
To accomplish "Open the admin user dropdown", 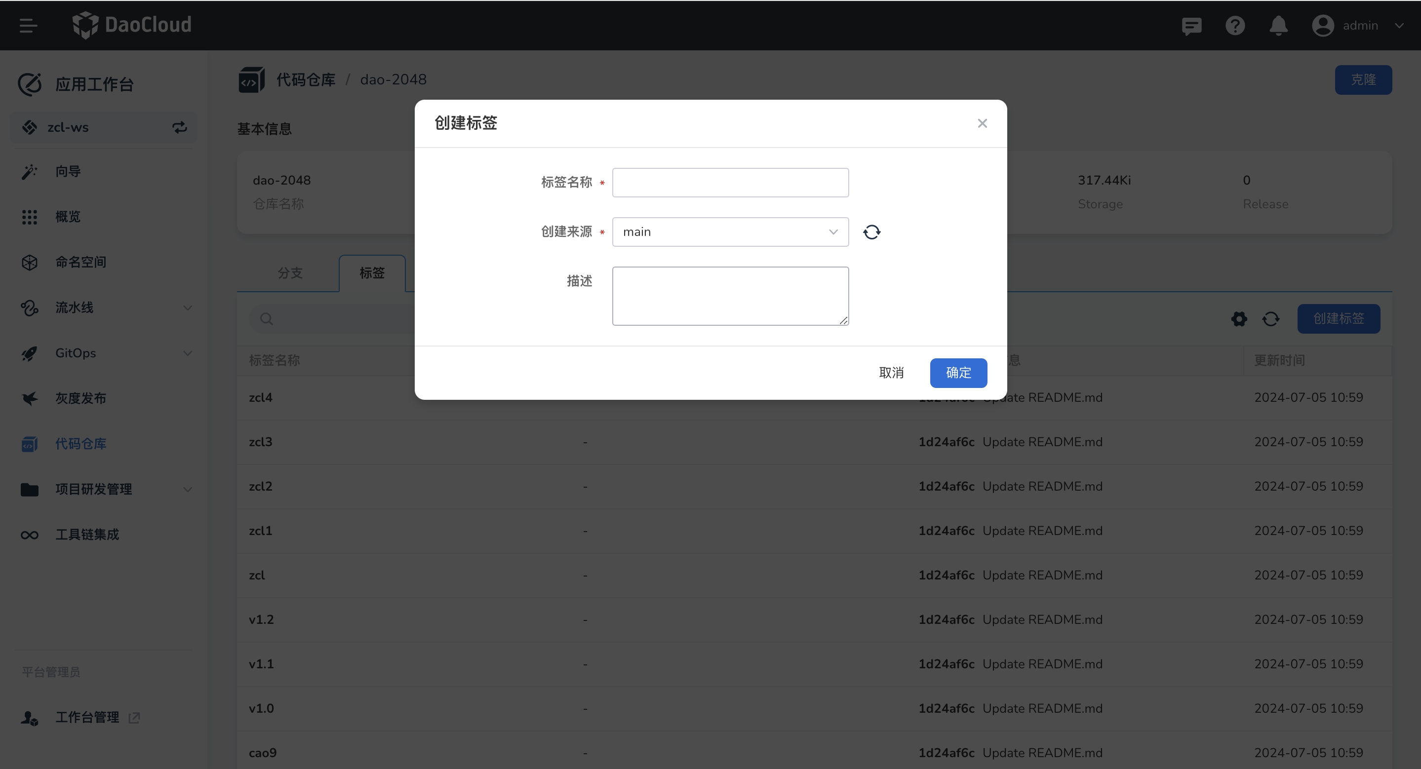I will click(1358, 26).
